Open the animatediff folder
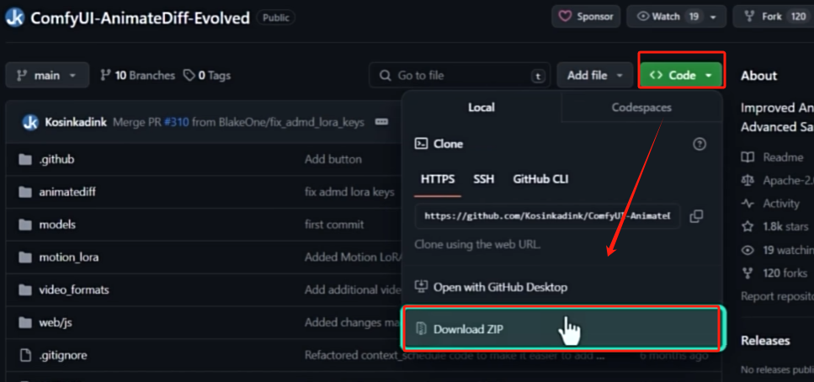Image resolution: width=814 pixels, height=382 pixels. pyautogui.click(x=67, y=192)
